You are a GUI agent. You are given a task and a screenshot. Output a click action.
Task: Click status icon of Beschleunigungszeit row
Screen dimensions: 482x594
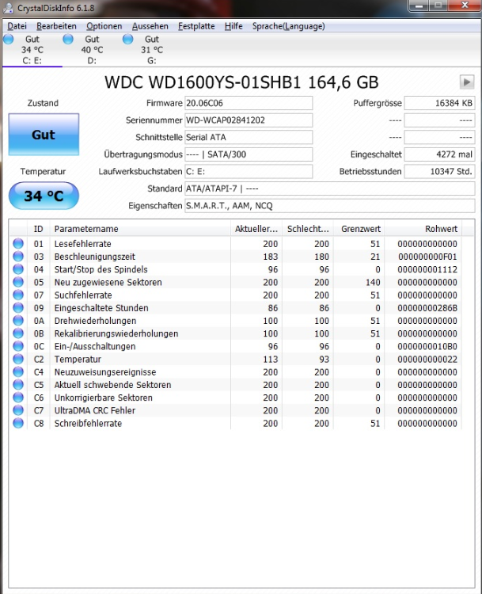18,257
